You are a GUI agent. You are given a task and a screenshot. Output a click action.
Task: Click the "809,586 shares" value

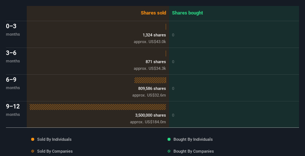(x=152, y=88)
